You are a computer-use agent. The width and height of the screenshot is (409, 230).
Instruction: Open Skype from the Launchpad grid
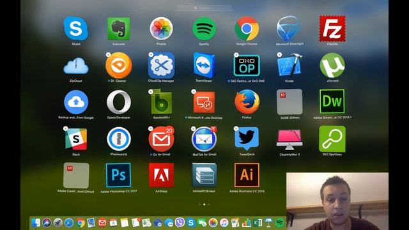click(x=76, y=28)
